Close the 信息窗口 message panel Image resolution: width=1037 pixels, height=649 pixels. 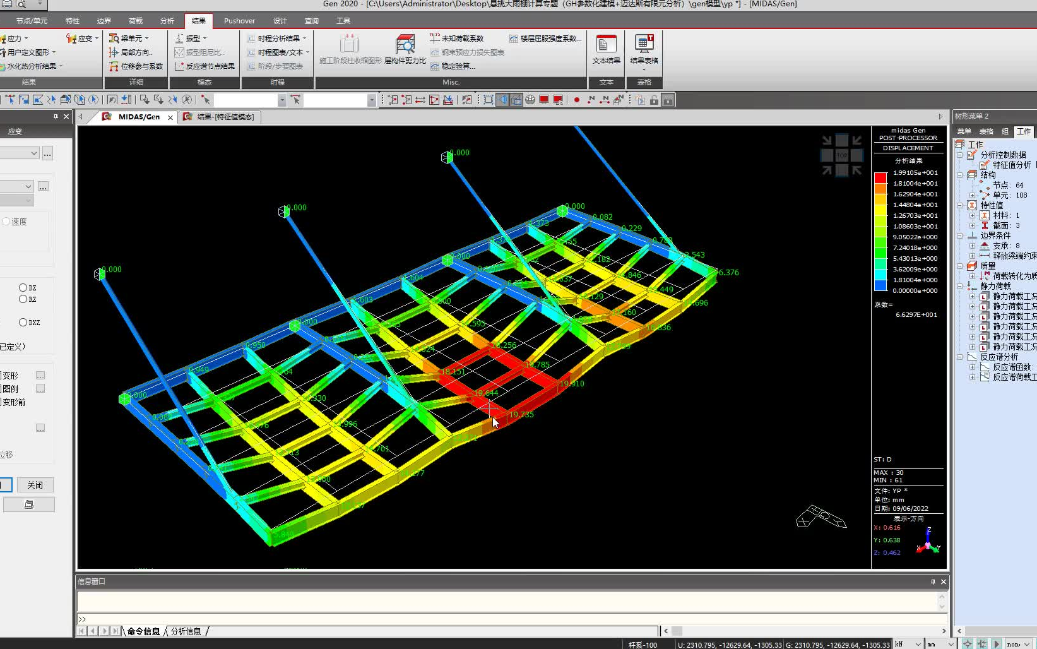944,581
